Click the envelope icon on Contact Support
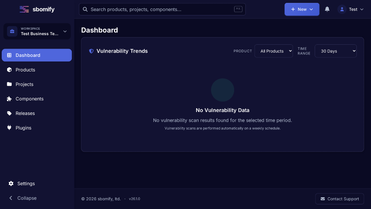 pos(323,199)
